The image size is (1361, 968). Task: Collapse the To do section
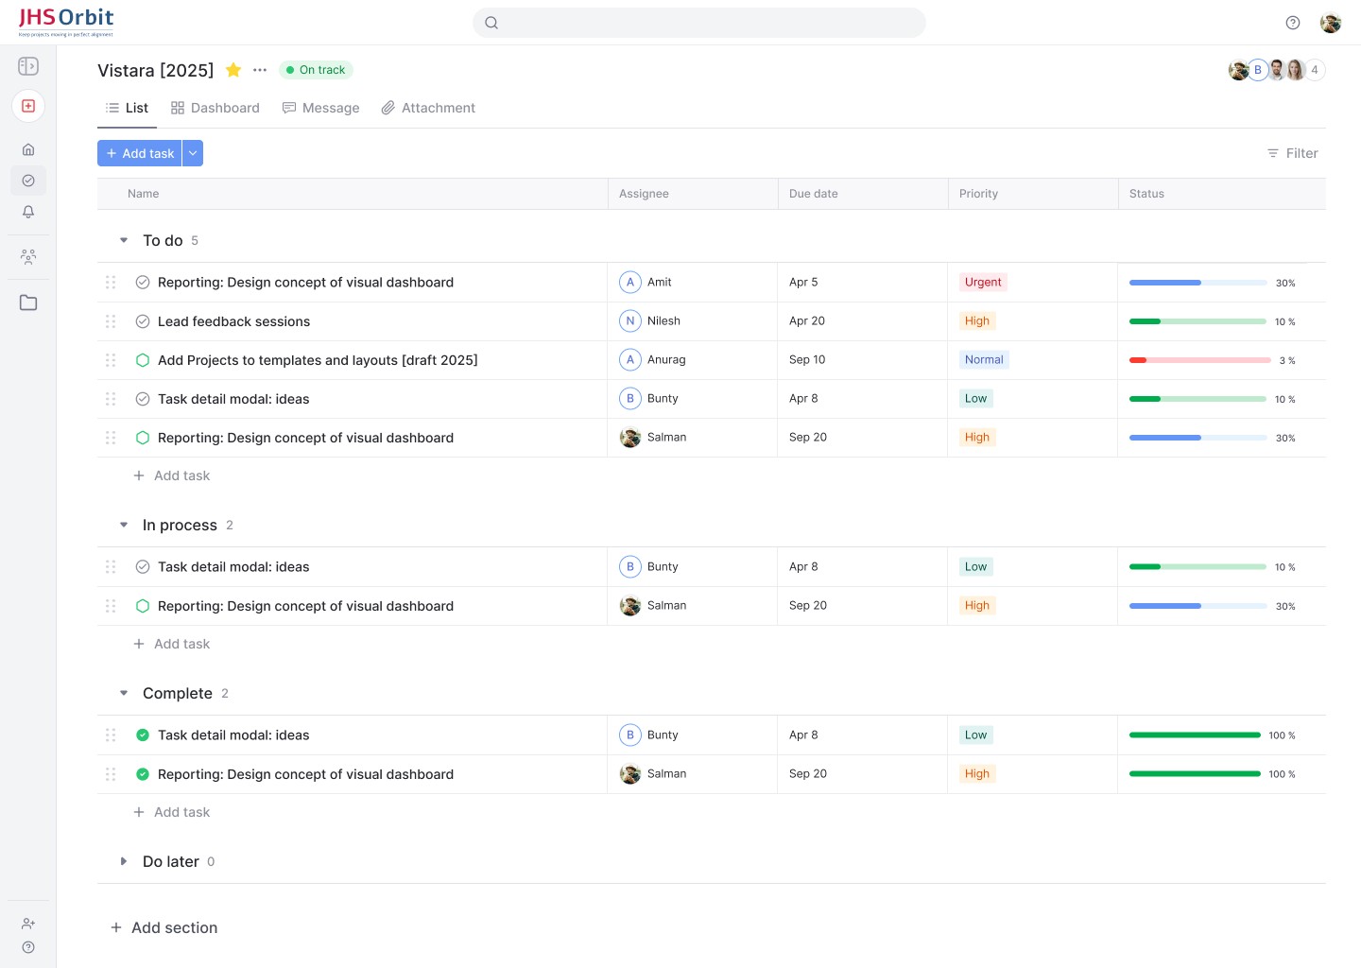pos(124,240)
